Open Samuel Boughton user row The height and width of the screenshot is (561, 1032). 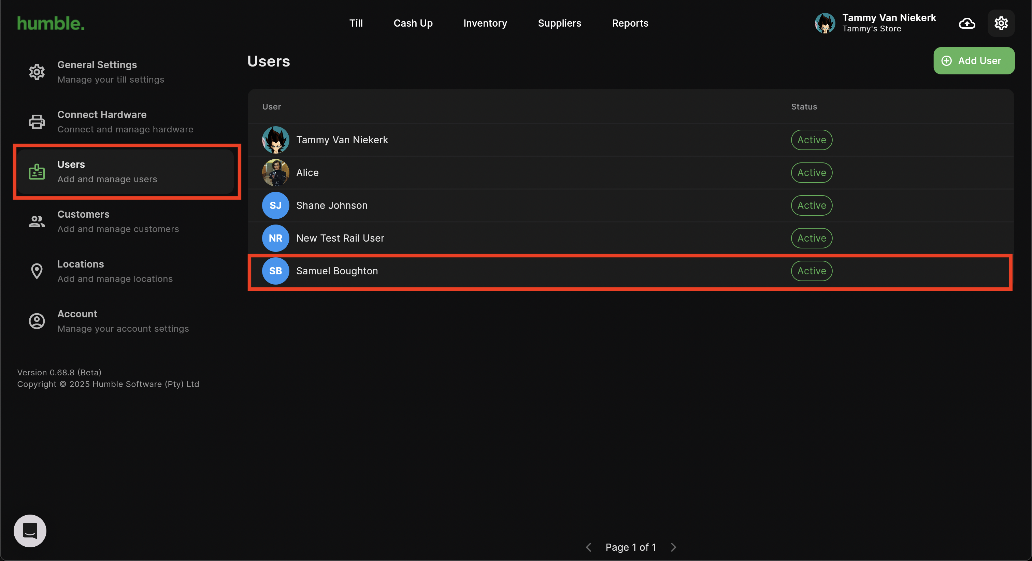[631, 271]
